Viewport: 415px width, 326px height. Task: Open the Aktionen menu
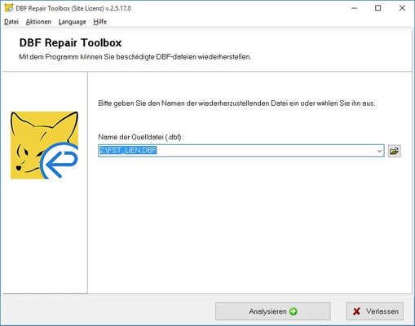point(38,22)
